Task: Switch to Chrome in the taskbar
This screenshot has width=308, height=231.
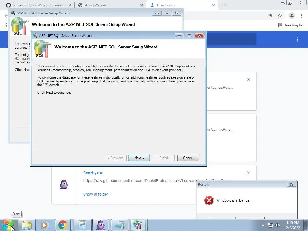Action: [x=63, y=225]
